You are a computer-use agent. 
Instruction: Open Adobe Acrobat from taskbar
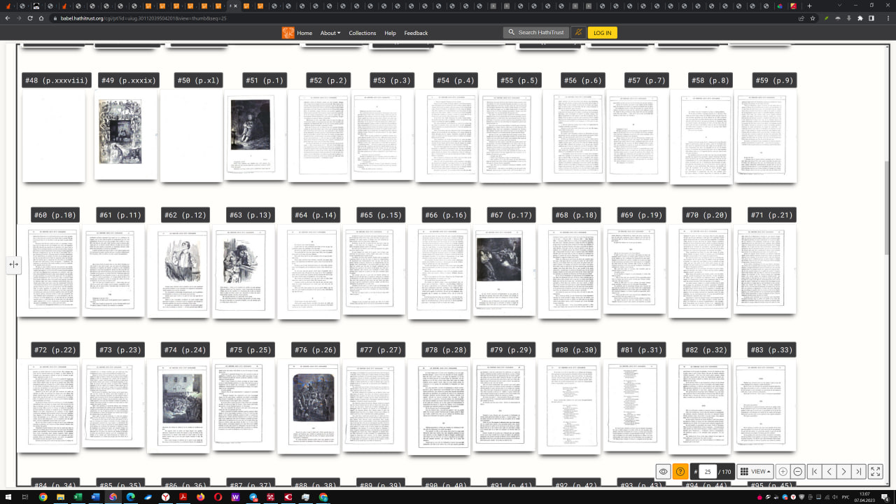click(183, 497)
